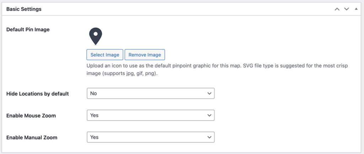Open the Enable Manual Zoom dropdown
Viewport: 364px width, 154px height.
pos(150,137)
